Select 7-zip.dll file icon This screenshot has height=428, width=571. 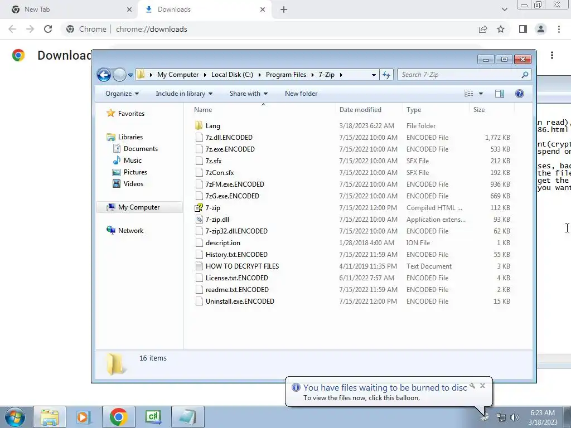tap(199, 220)
